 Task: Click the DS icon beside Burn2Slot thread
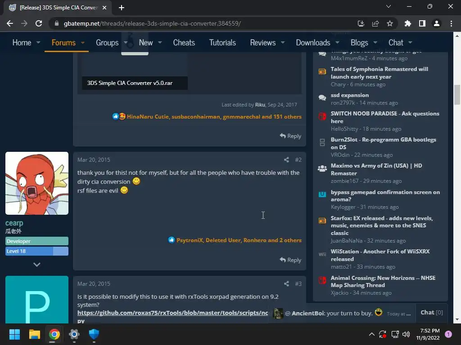[x=322, y=142]
